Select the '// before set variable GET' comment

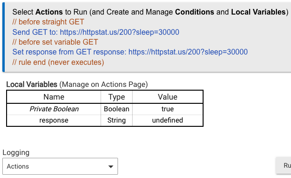pyautogui.click(x=55, y=42)
